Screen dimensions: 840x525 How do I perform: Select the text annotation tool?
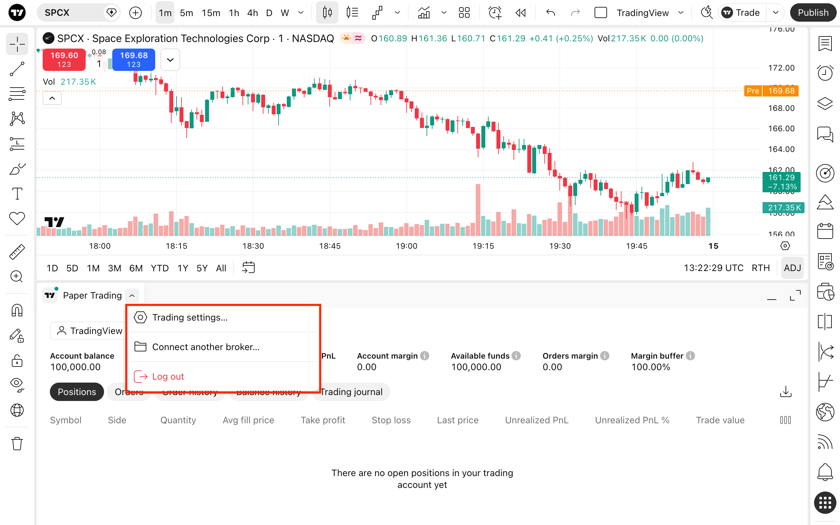tap(17, 194)
